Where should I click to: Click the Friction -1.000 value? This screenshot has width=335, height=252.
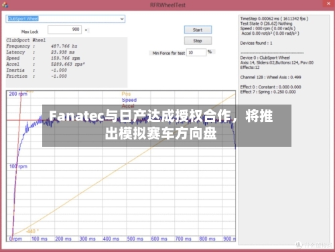click(59, 76)
